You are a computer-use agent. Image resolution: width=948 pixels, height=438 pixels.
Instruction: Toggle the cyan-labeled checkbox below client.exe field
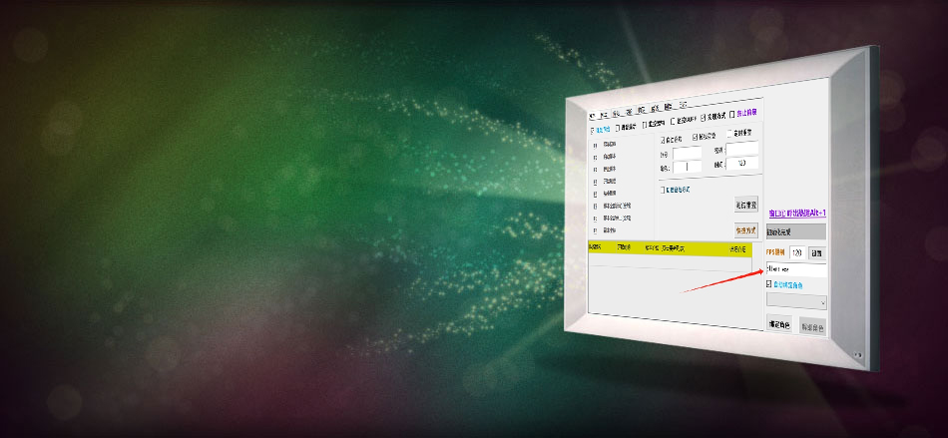pos(769,284)
